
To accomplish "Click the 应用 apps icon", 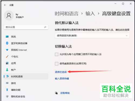I will 7,63.
